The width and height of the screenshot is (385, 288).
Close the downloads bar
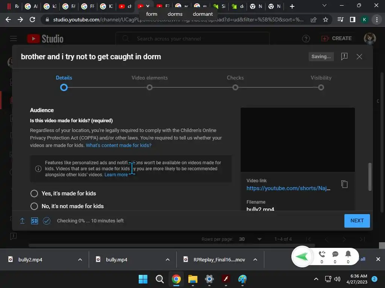pyautogui.click(x=378, y=259)
